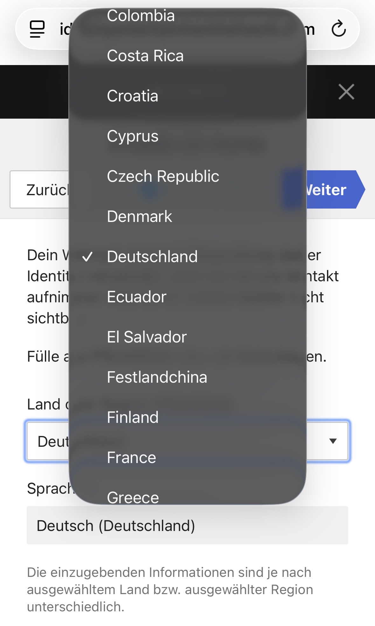Image resolution: width=375 pixels, height=626 pixels.
Task: Select El Salvador option
Action: point(147,337)
